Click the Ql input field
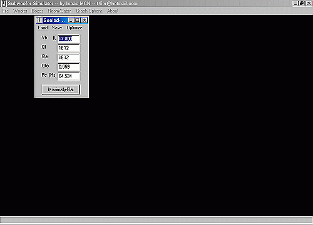Screen dimensions: 313x225 69,48
